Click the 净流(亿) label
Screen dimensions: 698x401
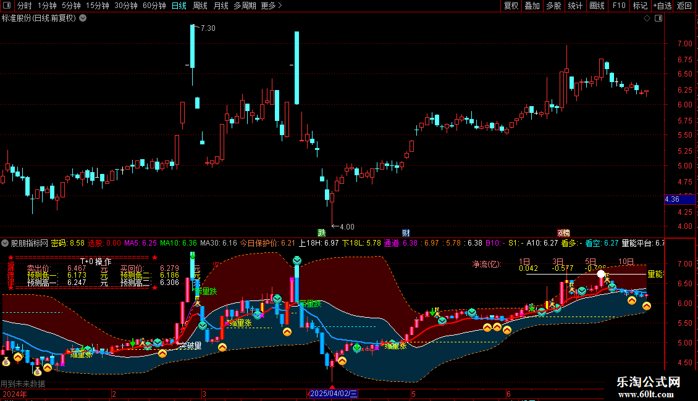click(x=487, y=264)
